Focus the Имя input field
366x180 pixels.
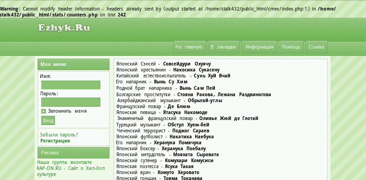click(x=71, y=85)
